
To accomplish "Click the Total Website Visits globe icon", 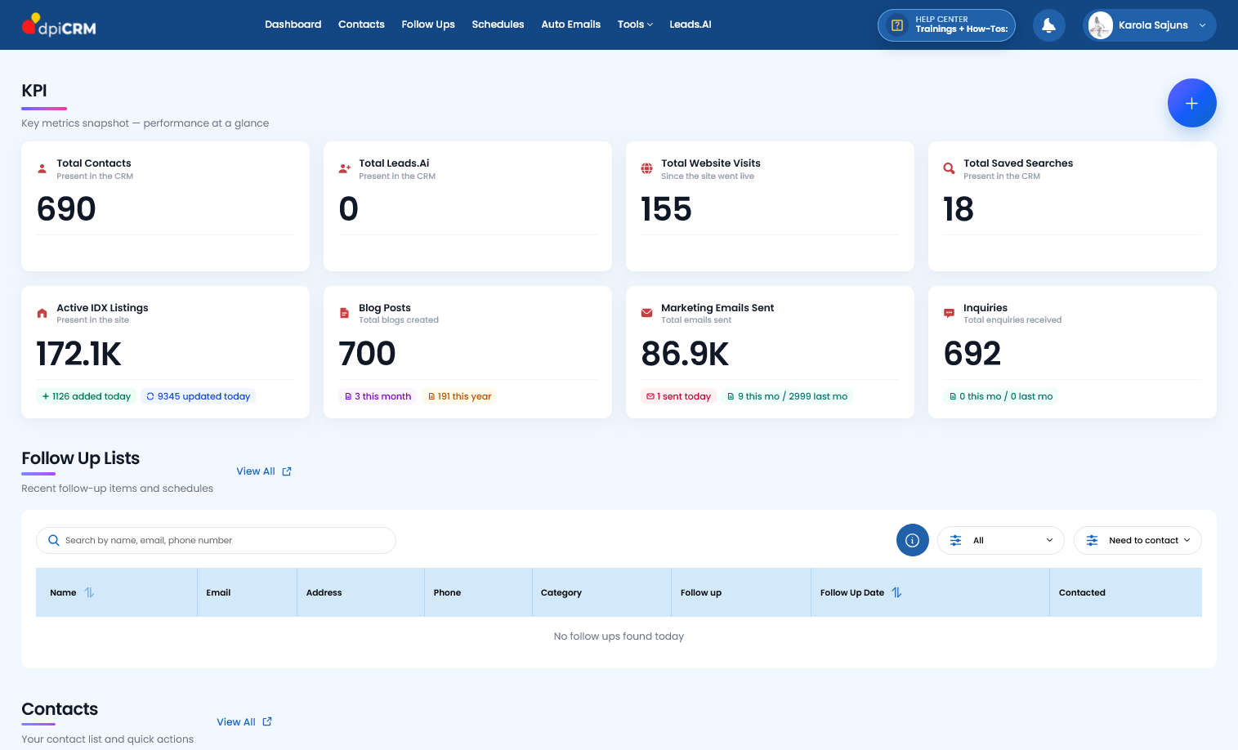I will pyautogui.click(x=646, y=169).
